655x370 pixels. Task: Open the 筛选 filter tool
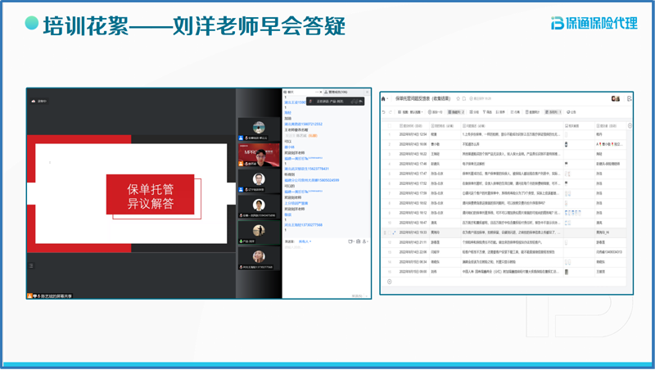click(488, 112)
